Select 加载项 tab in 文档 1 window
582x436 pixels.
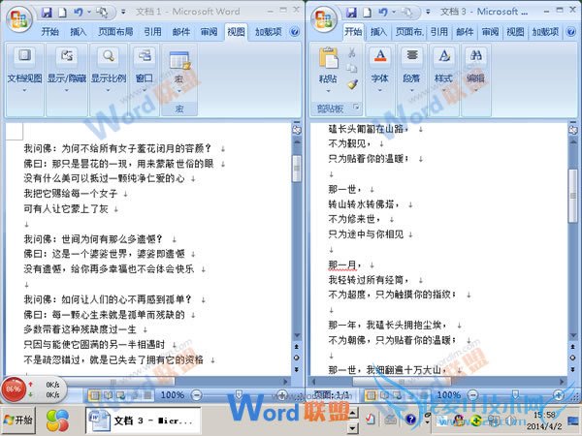[x=269, y=32]
